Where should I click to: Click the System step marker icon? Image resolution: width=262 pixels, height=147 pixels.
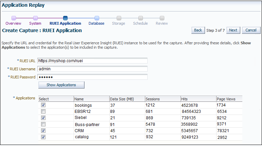click(x=35, y=18)
